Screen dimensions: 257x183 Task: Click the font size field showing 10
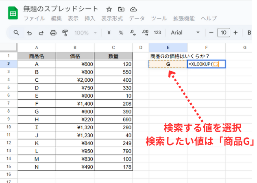(x=223, y=33)
